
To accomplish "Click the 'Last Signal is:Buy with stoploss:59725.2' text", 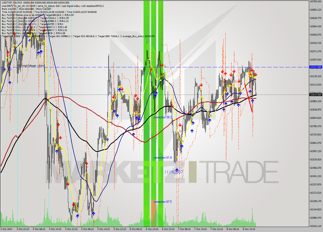I will point(83,6).
